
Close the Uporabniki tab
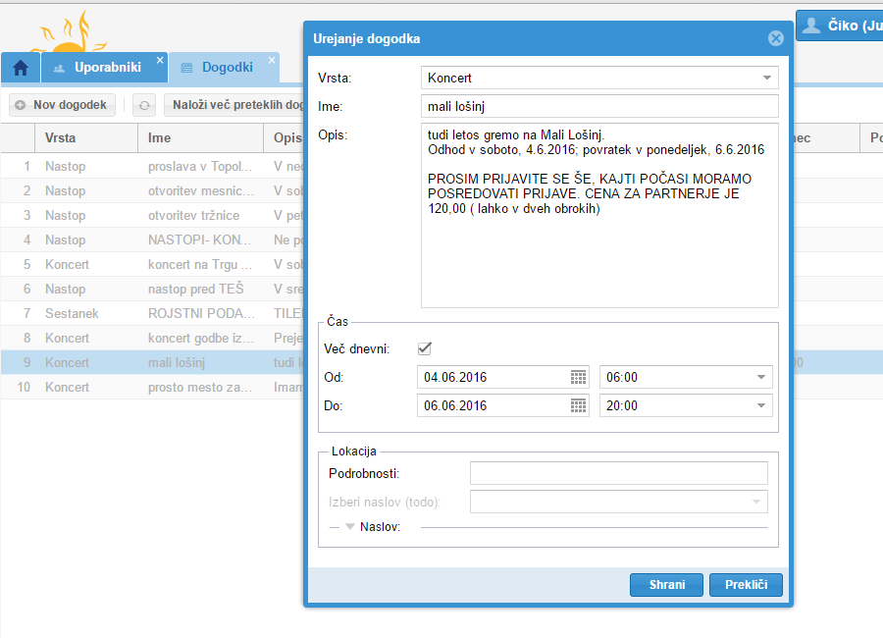click(160, 60)
